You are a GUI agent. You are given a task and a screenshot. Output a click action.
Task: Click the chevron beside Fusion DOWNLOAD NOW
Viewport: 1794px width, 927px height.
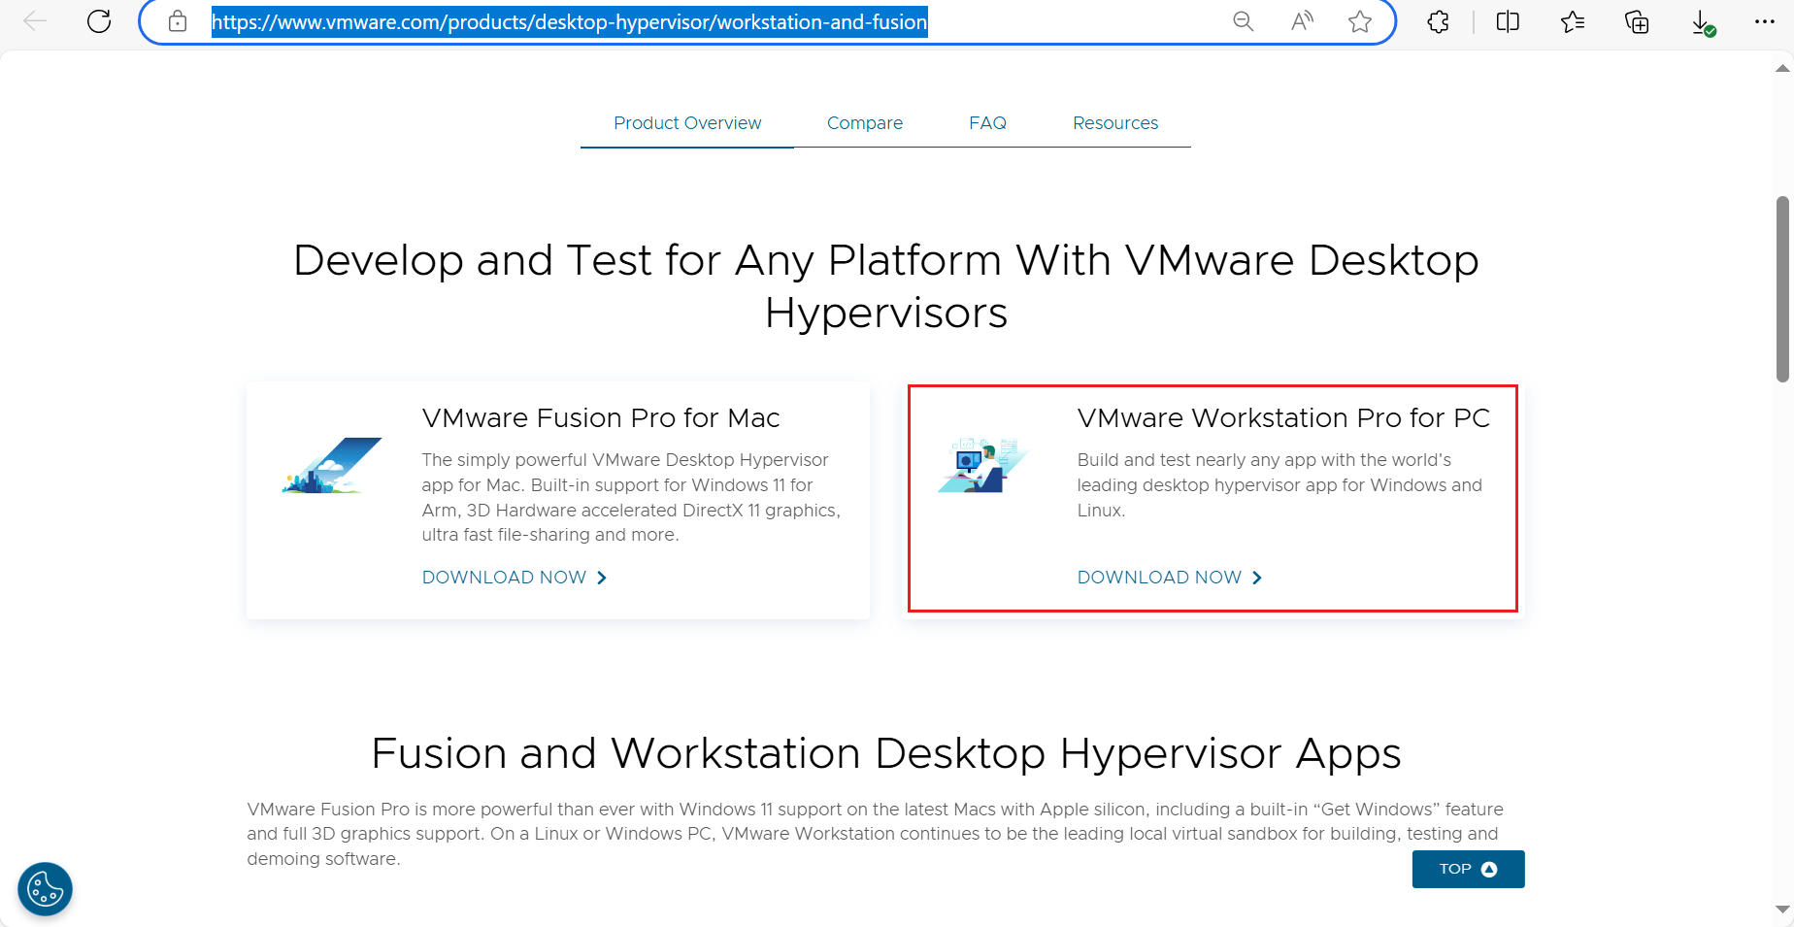point(602,578)
